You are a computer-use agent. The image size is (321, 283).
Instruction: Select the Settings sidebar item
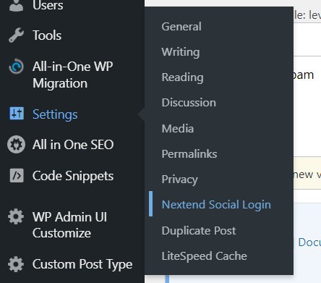point(55,114)
